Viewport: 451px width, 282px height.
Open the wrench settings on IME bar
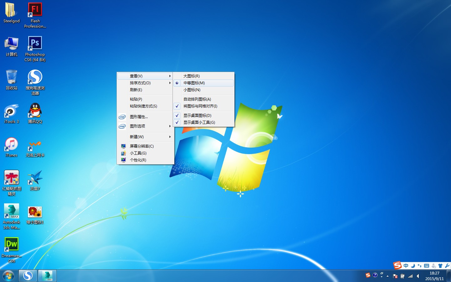(x=447, y=266)
